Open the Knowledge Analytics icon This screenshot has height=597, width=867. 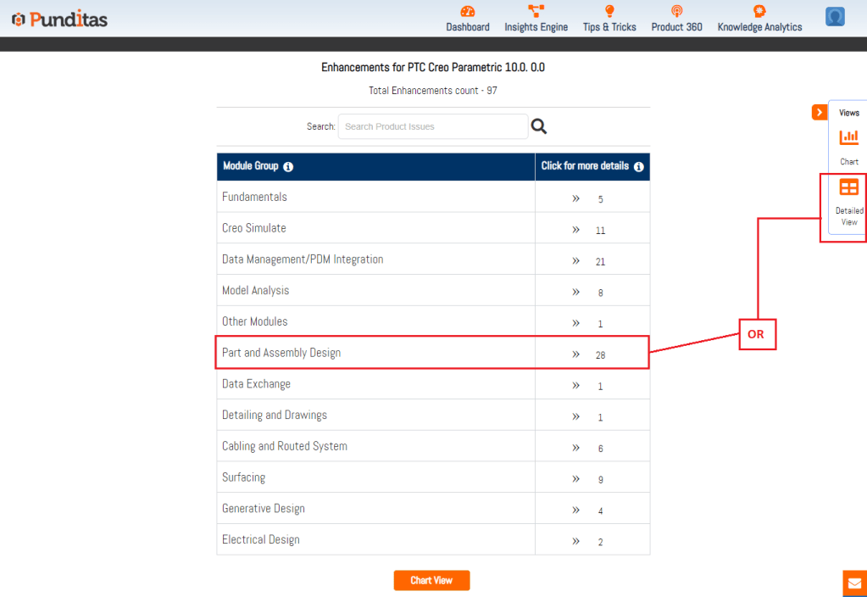coord(759,12)
